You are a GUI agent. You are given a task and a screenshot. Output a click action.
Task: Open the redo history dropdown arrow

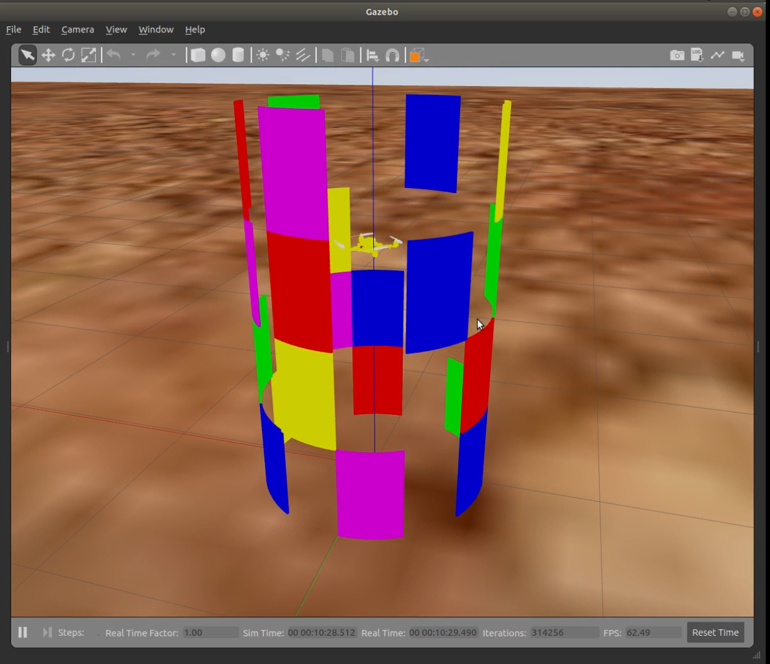click(173, 55)
